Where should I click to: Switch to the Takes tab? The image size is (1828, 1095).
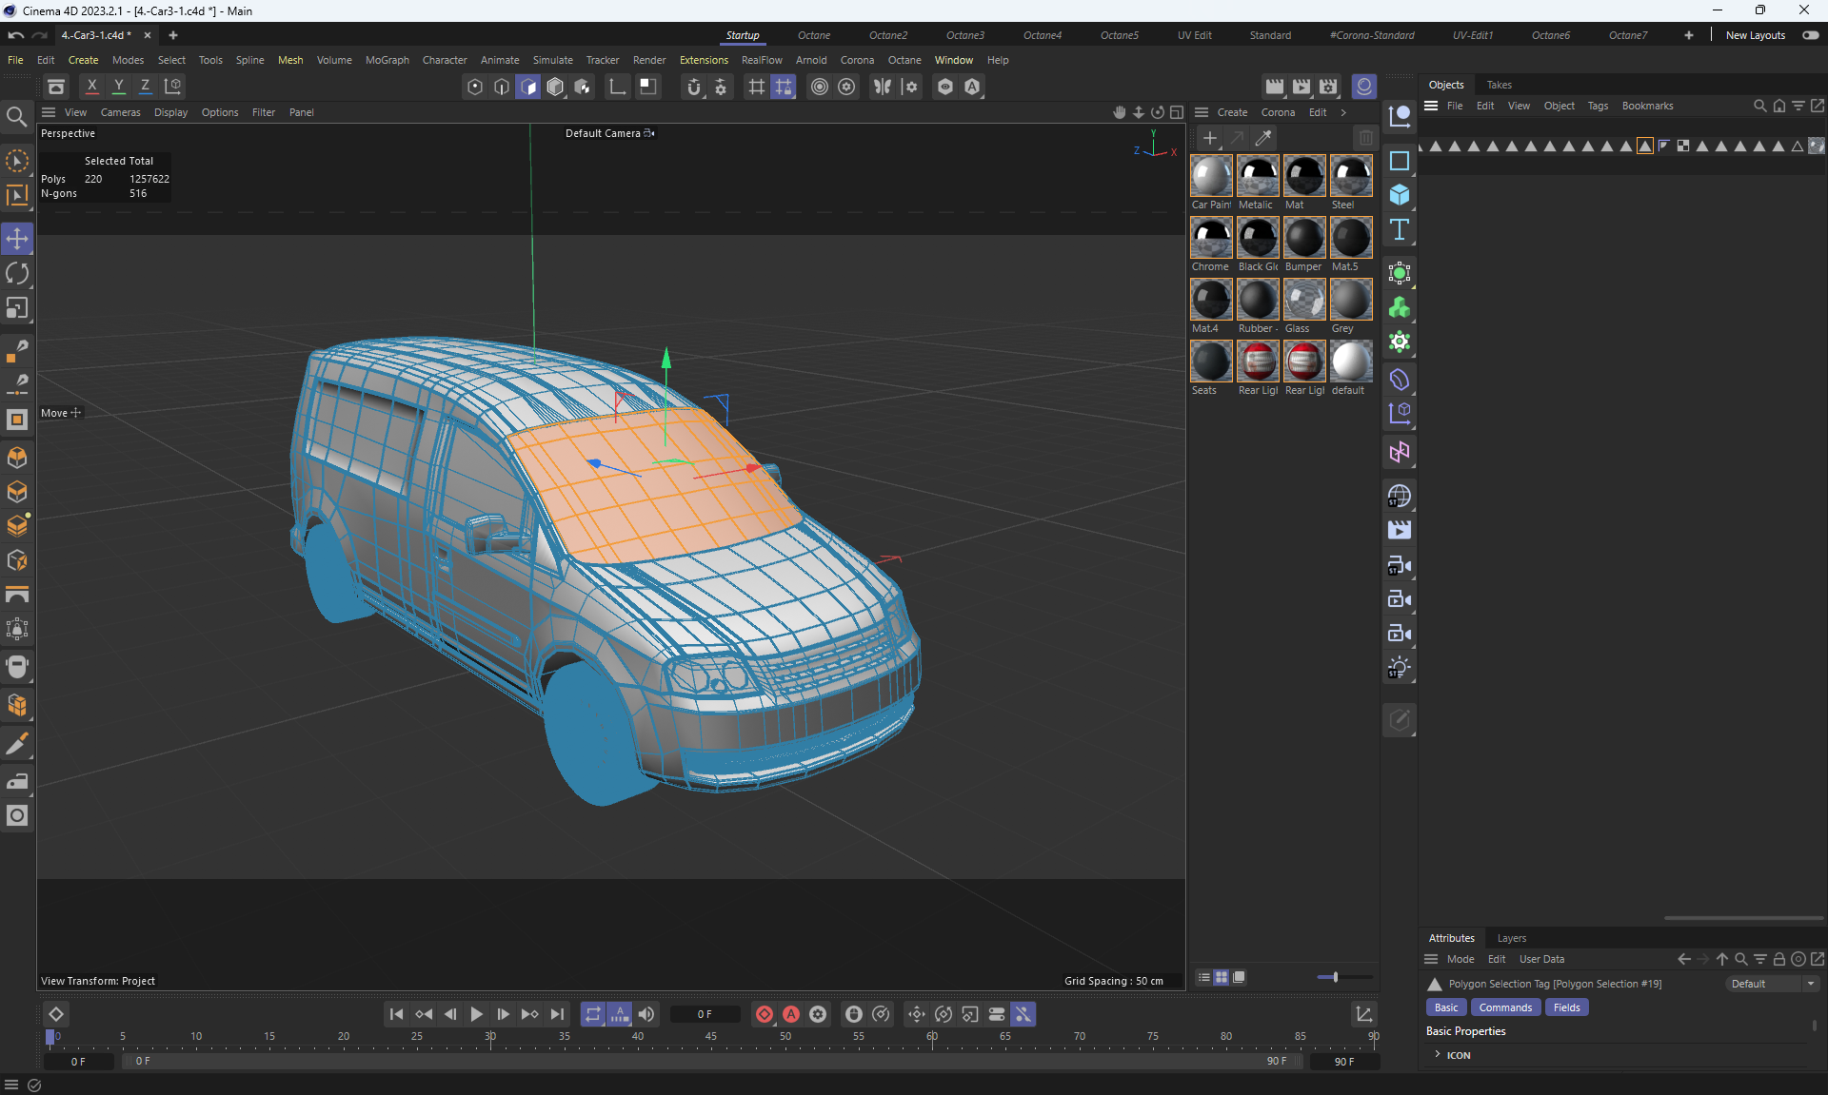pos(1499,85)
